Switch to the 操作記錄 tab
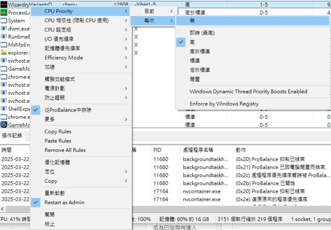331x230 pixels. click(x=12, y=135)
